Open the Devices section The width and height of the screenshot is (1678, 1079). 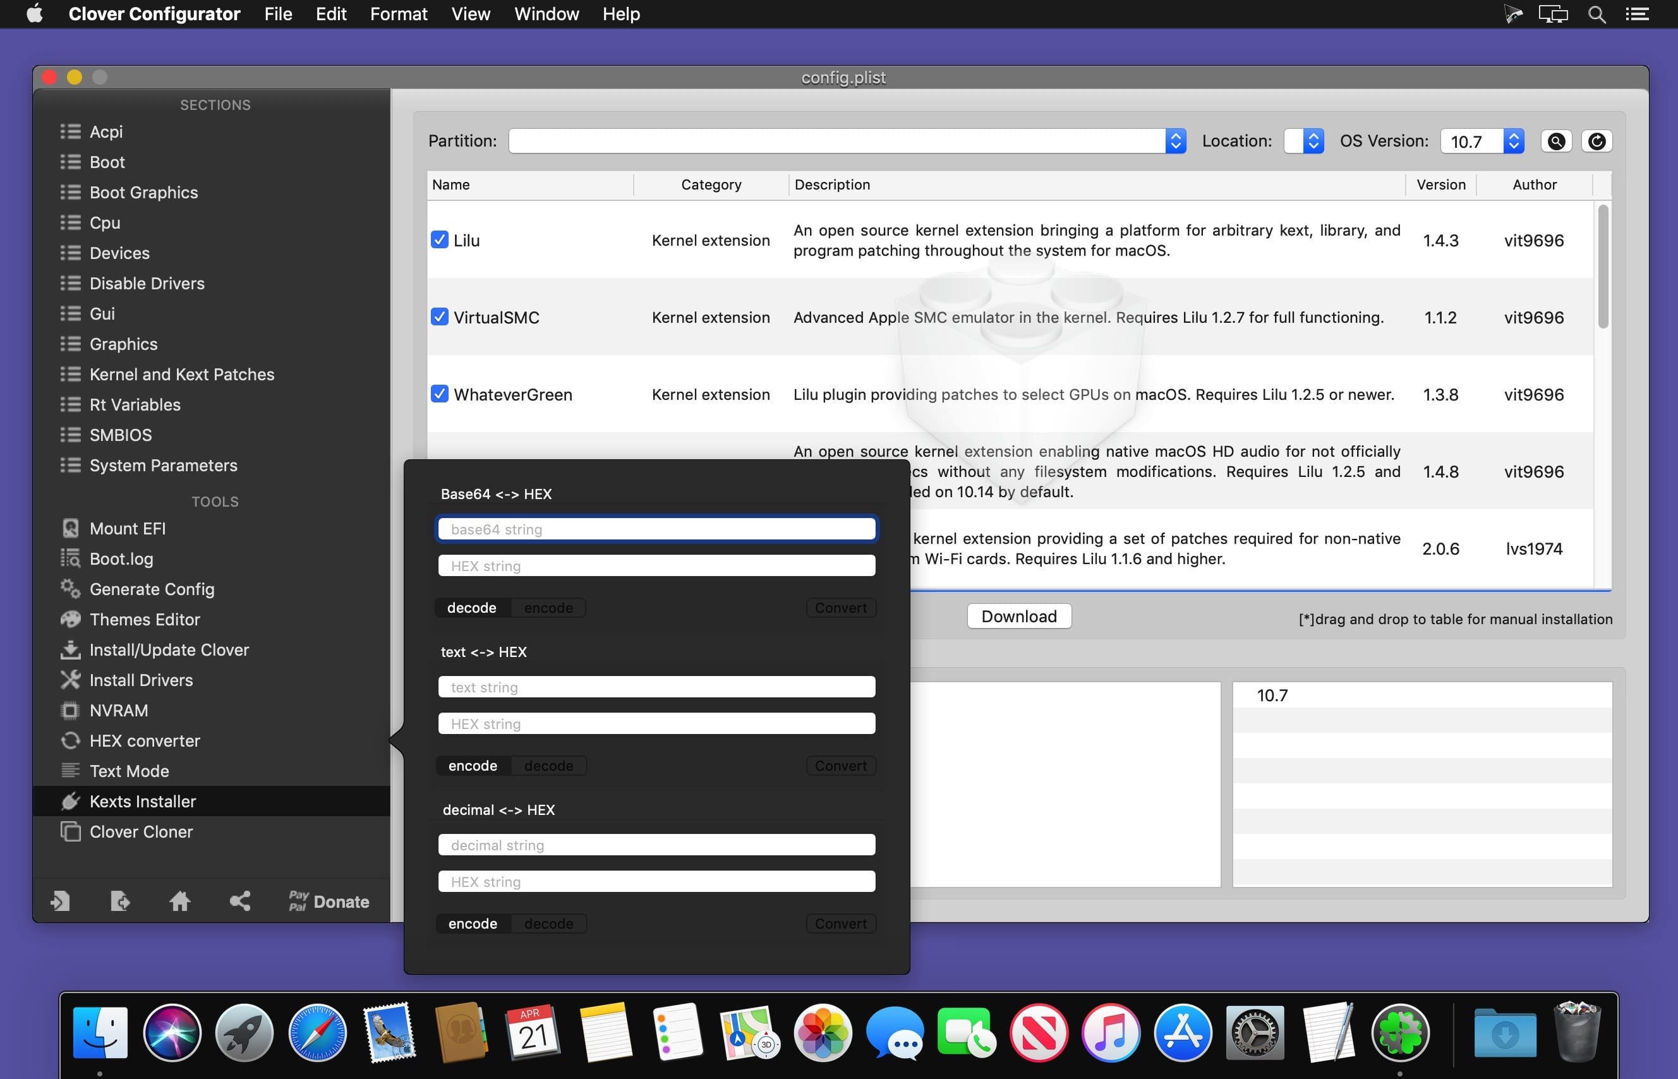119,253
